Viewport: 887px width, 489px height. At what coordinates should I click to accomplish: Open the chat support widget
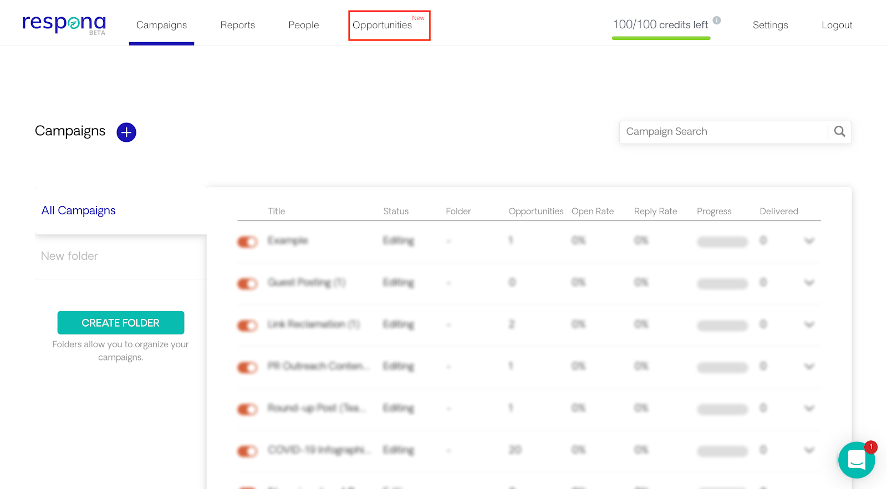pyautogui.click(x=857, y=460)
